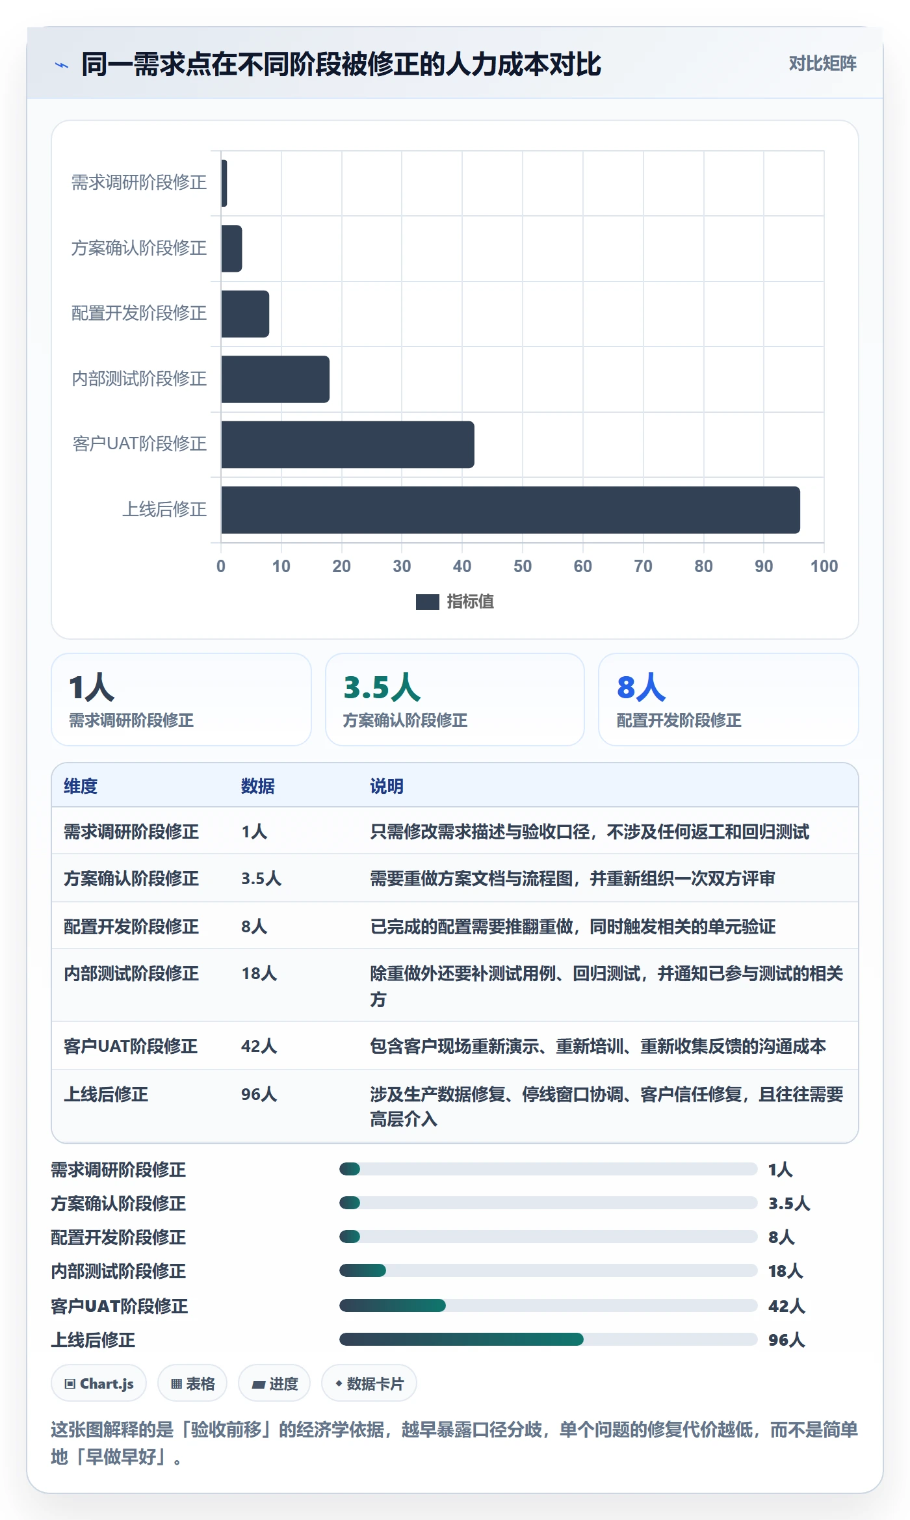Click the 上线后修正 progress bar
Viewport: 910px width, 1520px height.
[x=549, y=1339]
